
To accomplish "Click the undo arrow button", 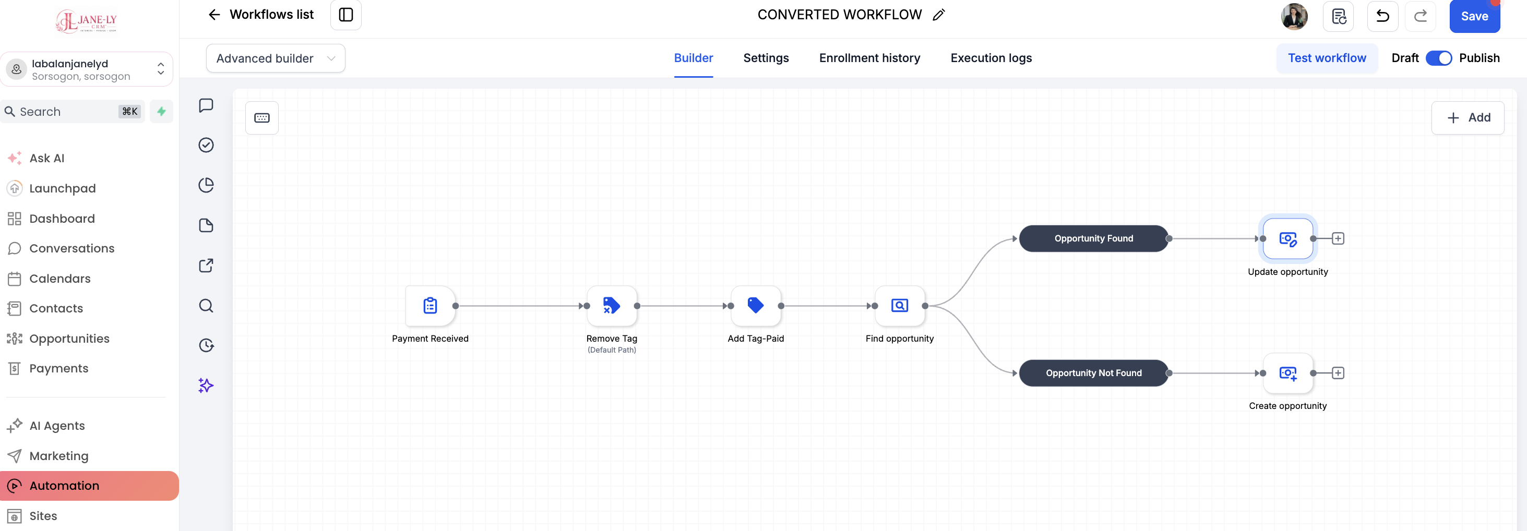I will coord(1382,16).
